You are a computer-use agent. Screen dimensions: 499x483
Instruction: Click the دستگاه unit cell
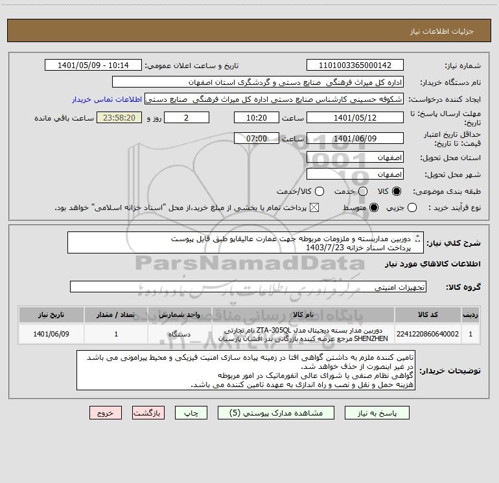[x=180, y=334]
